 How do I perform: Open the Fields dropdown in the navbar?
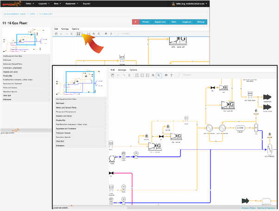pyautogui.click(x=30, y=4)
